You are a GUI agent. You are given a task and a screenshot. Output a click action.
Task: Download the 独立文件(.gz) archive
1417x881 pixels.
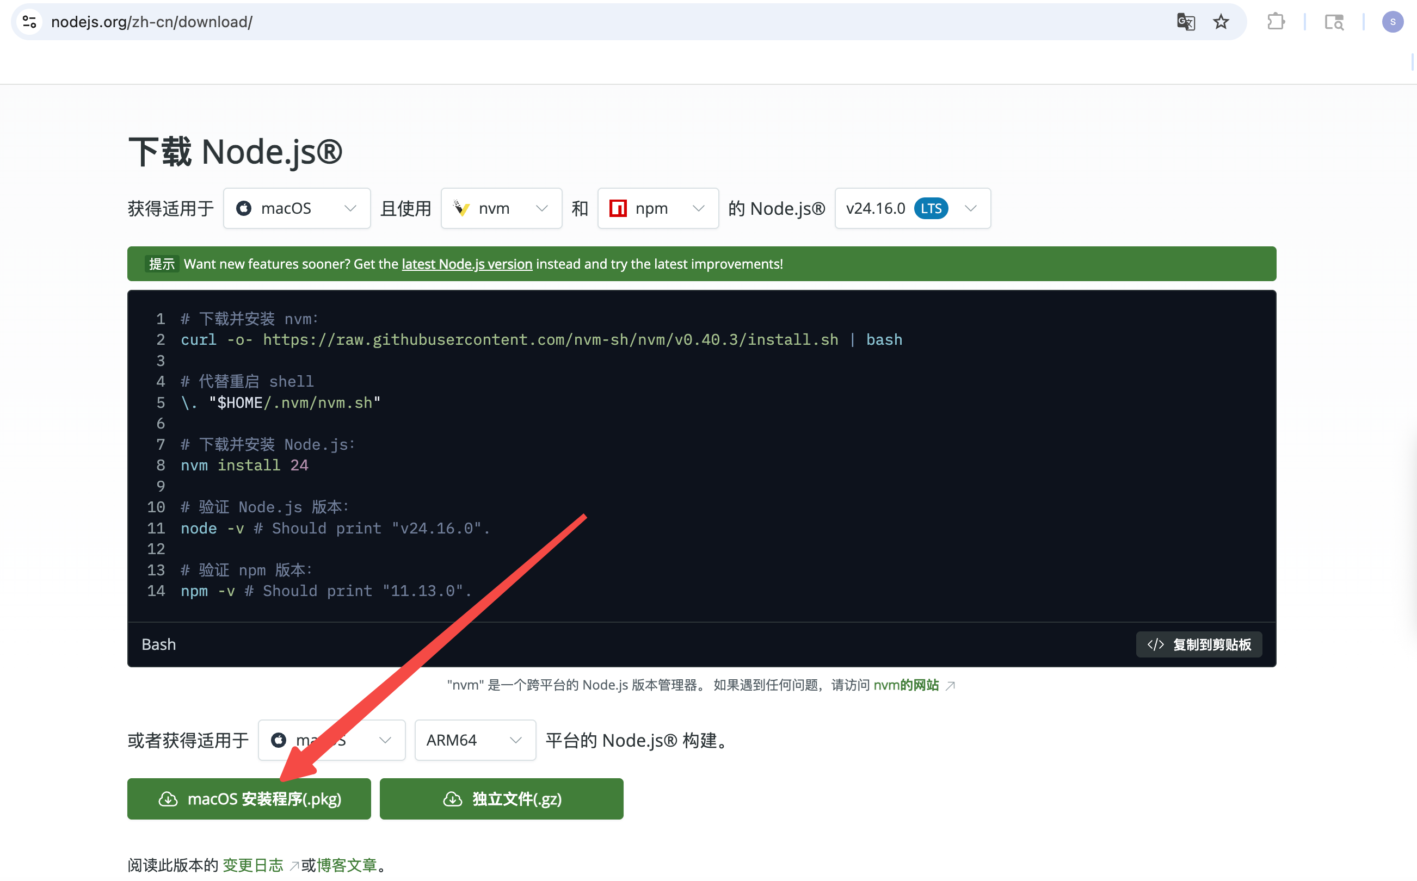tap(501, 799)
